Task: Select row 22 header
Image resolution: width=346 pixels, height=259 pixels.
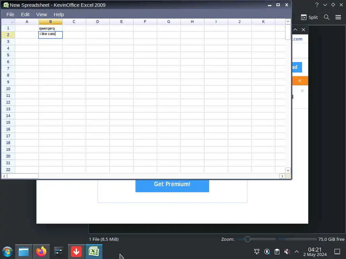Action: pyautogui.click(x=8, y=170)
